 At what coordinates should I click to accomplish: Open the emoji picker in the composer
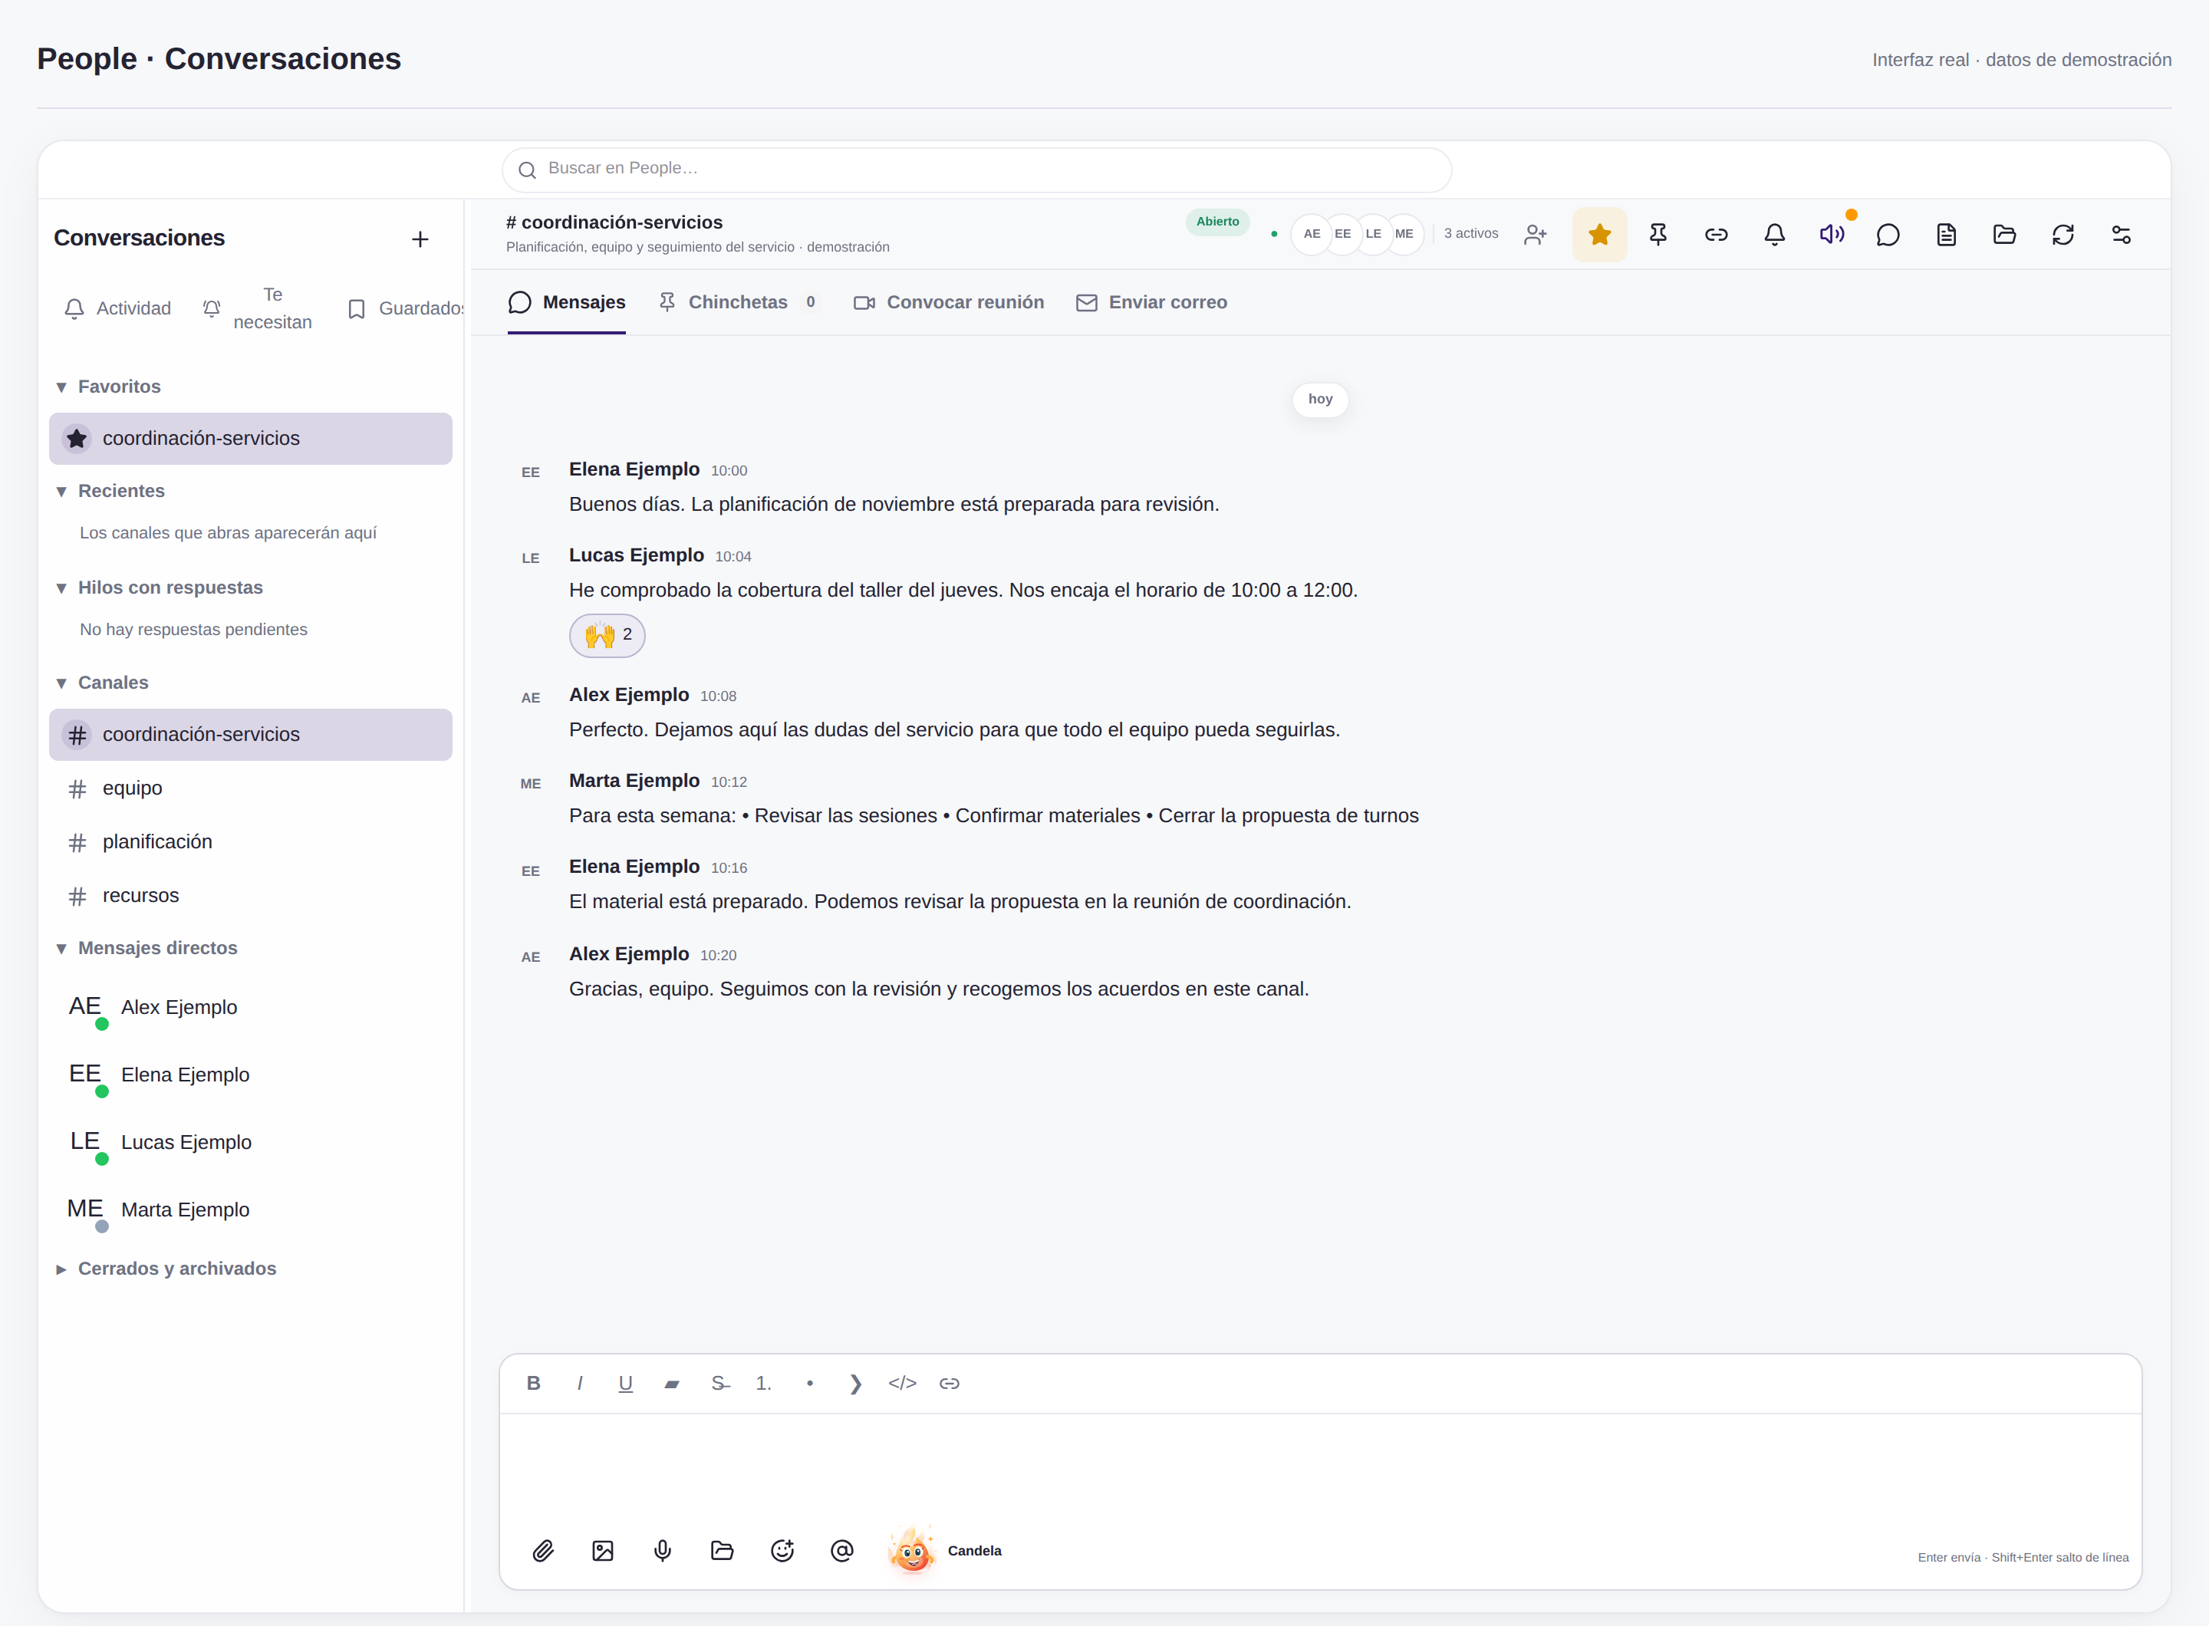782,1551
